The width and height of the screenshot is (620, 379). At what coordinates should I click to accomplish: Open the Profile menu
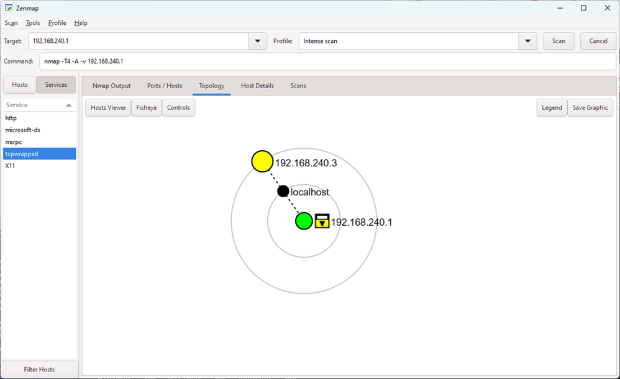(x=57, y=23)
